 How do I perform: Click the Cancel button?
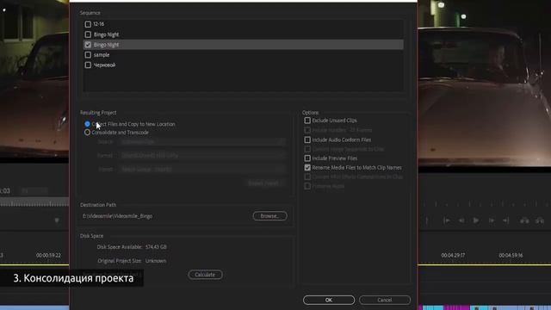pyautogui.click(x=385, y=300)
